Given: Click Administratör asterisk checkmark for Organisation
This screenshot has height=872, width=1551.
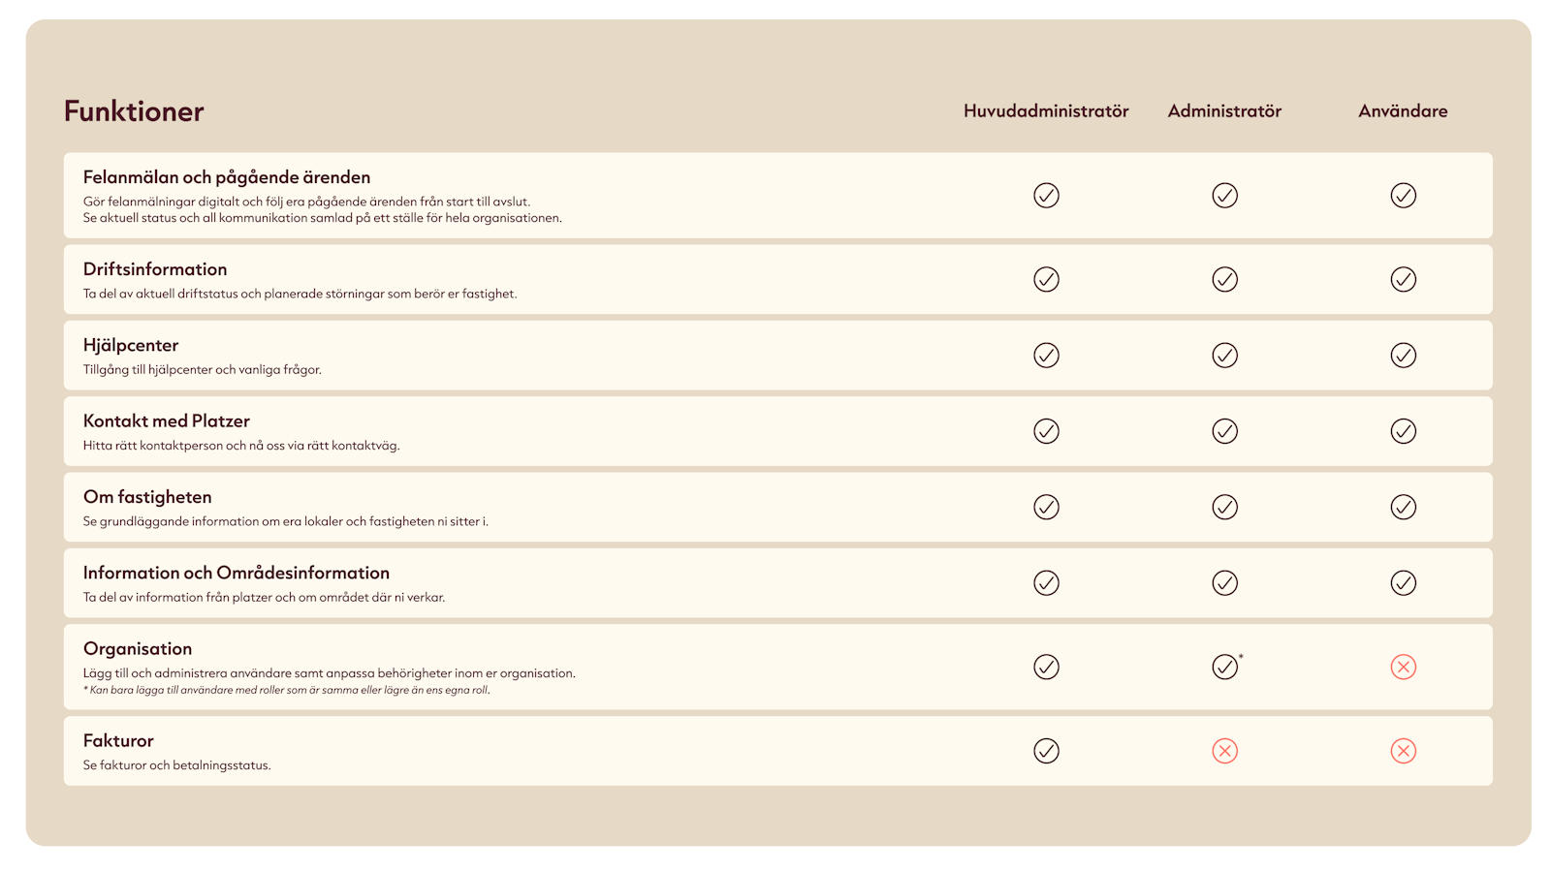Looking at the screenshot, I should [1224, 667].
